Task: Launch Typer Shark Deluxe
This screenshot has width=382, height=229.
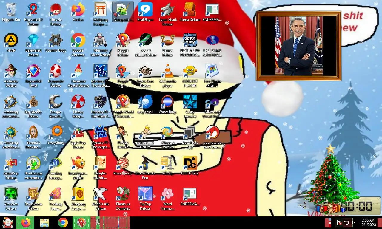Action: click(x=168, y=14)
